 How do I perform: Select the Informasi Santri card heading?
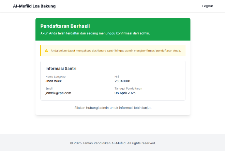(61, 69)
